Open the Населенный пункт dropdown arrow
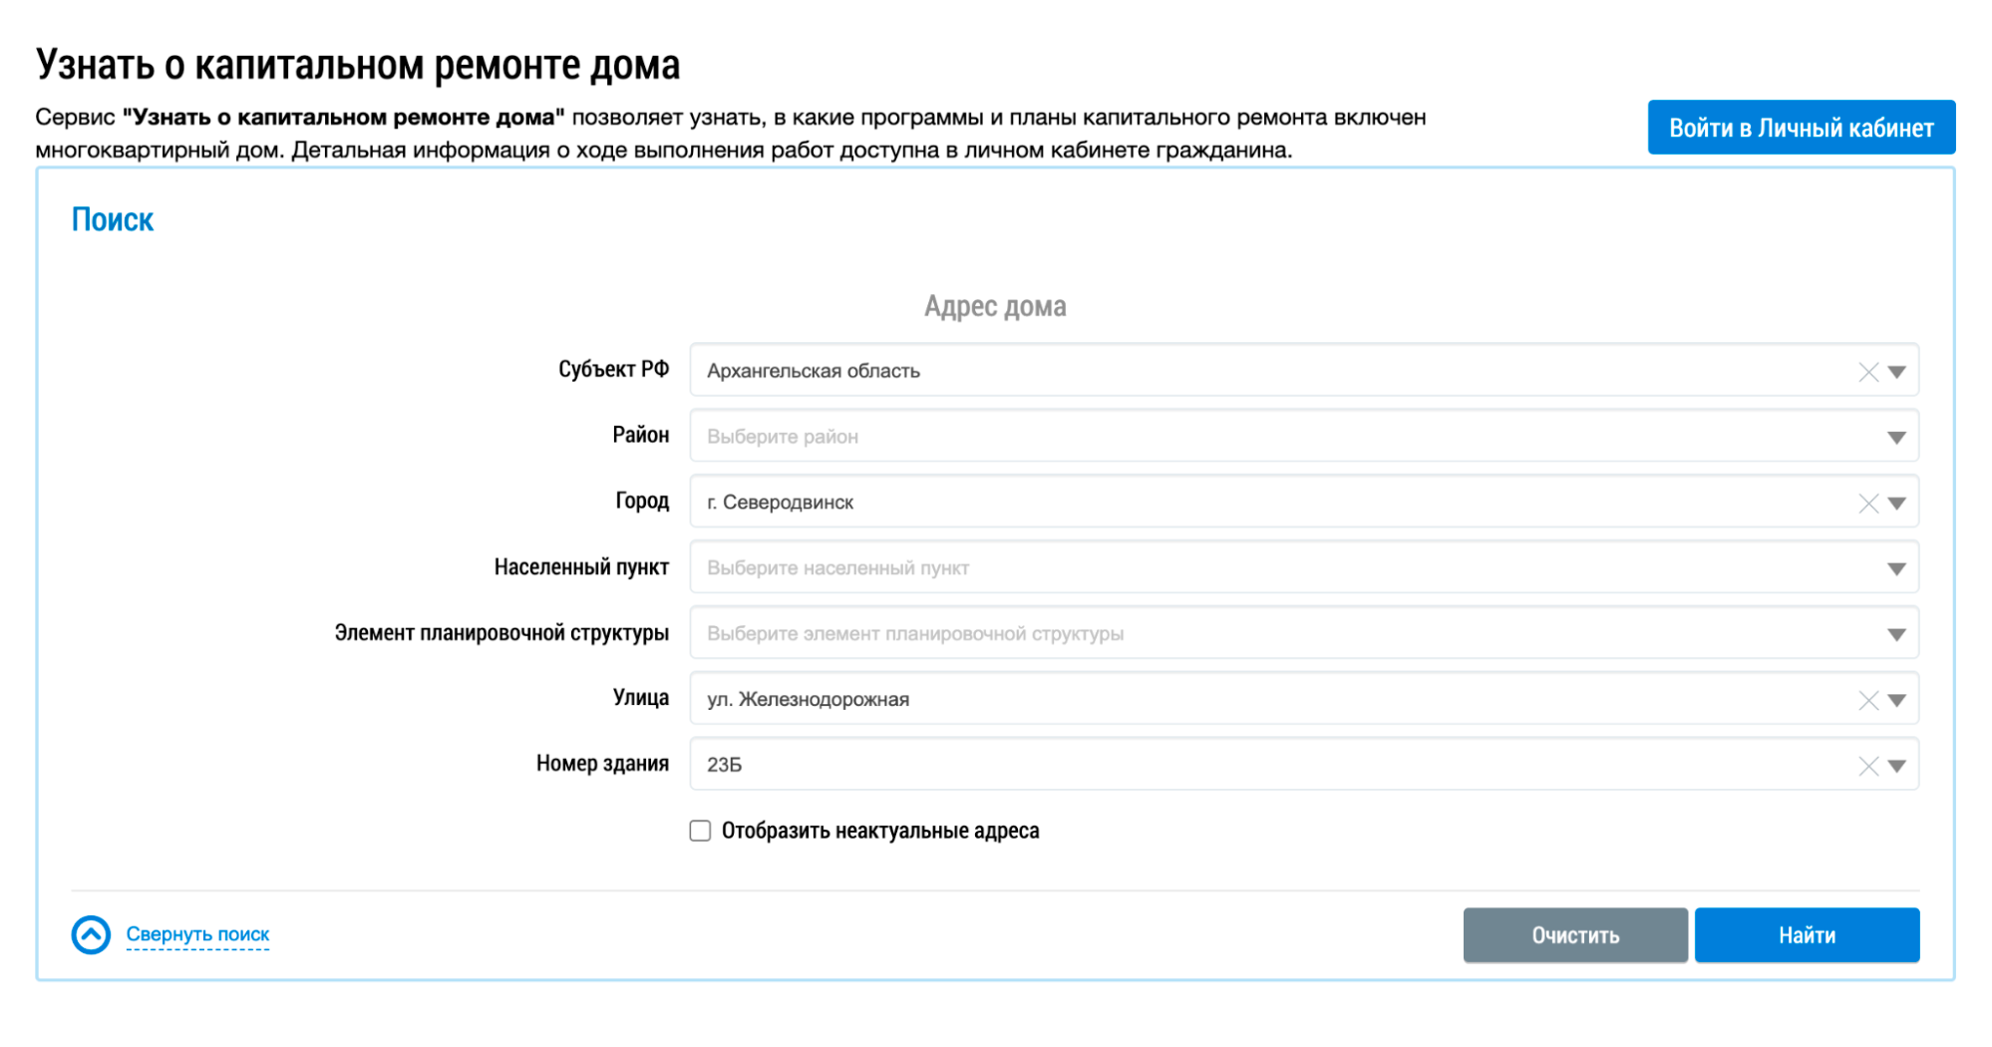This screenshot has height=1047, width=1992. [x=1896, y=569]
